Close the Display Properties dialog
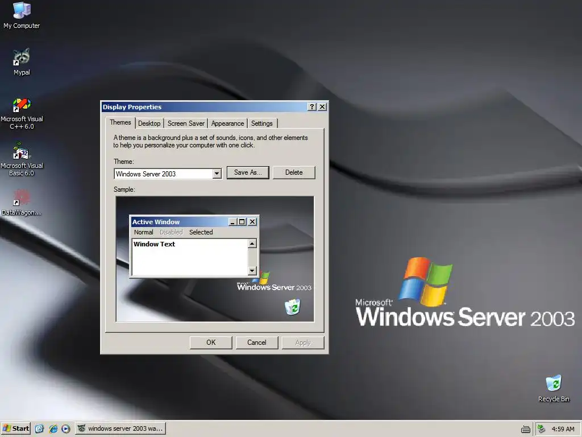Viewport: 582px width, 437px height. tap(323, 107)
